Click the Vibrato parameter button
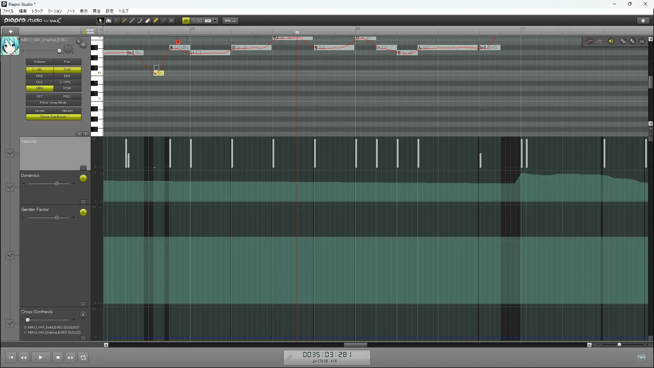The height and width of the screenshot is (368, 654). point(67,111)
